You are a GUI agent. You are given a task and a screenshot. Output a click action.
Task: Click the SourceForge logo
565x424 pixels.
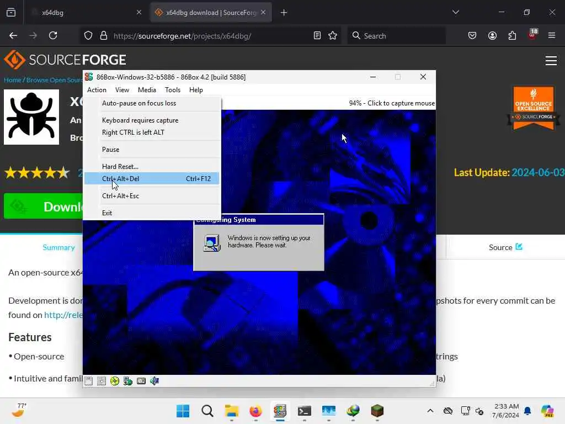tap(65, 60)
